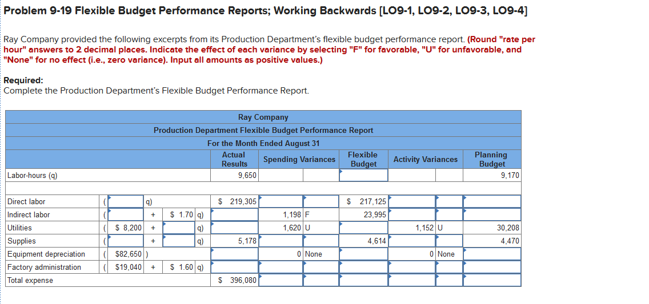The width and height of the screenshot is (649, 304).
Task: Select Supplies spending variance amount field
Action: (x=281, y=241)
